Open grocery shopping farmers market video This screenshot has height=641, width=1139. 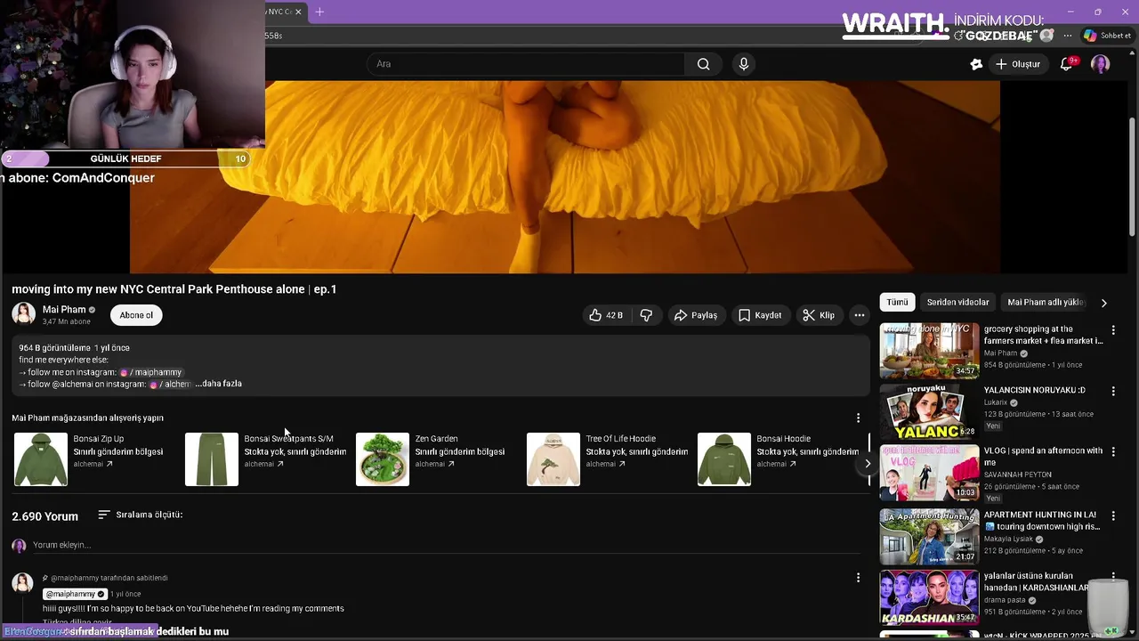coord(929,351)
